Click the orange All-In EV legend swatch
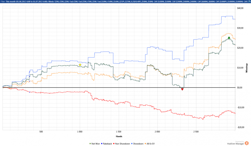Viewport: 251px width, 146px height. [x=145, y=144]
